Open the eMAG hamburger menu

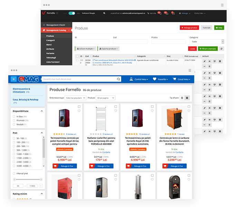[13, 79]
